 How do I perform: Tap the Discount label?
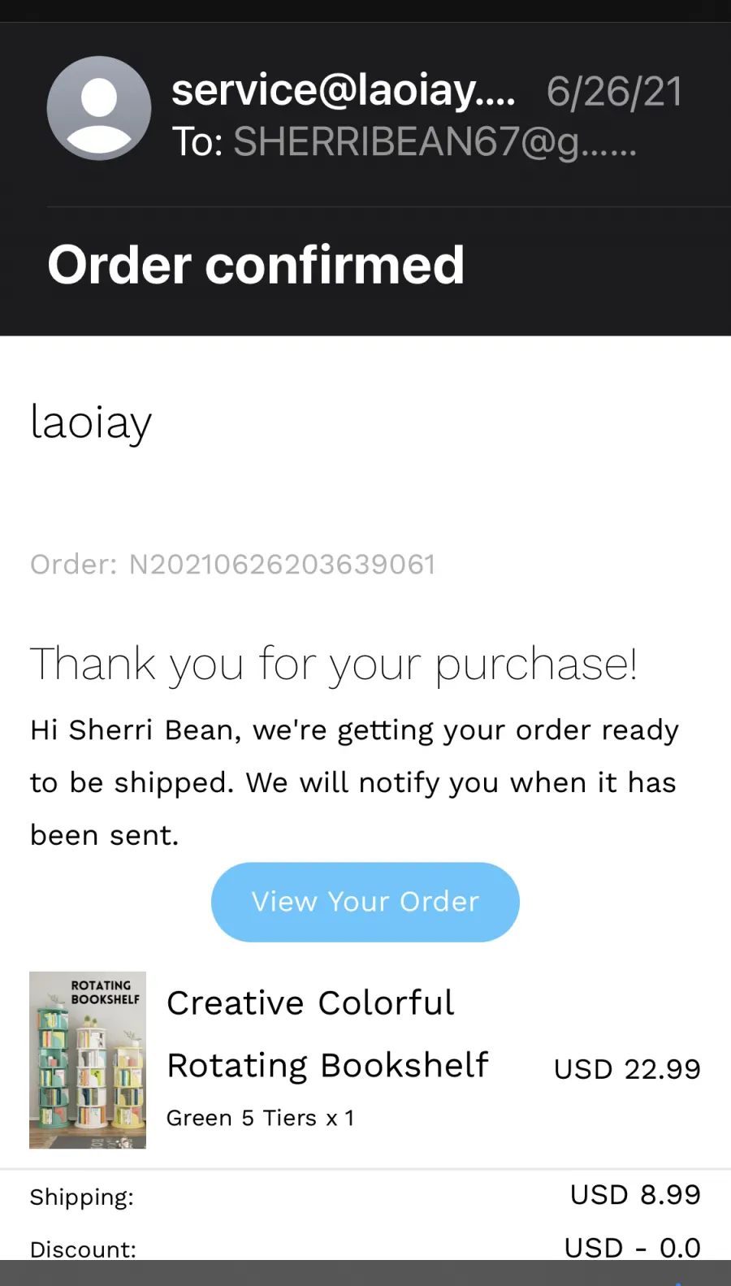click(83, 1249)
